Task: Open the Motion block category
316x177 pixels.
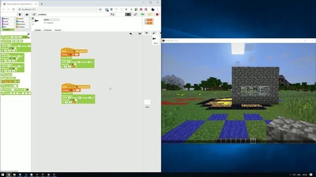Action: click(8, 19)
